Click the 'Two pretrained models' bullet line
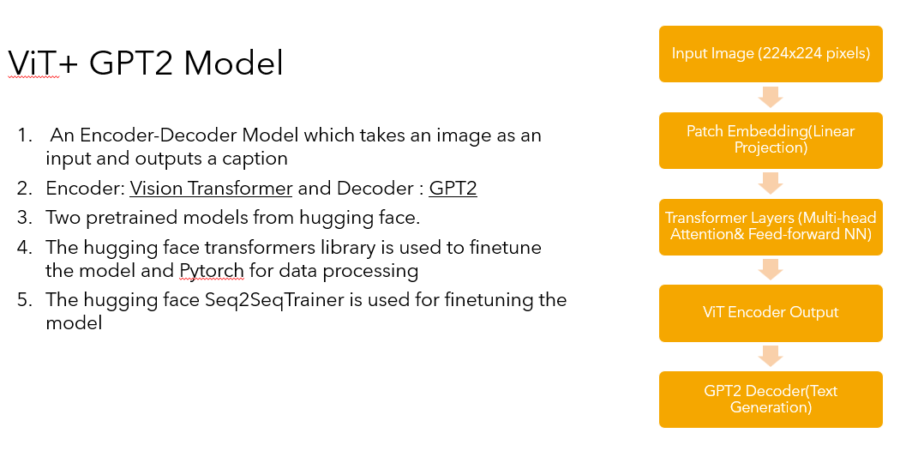 click(x=232, y=217)
